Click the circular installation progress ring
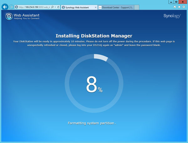The height and width of the screenshot is (143, 188). tap(94, 83)
